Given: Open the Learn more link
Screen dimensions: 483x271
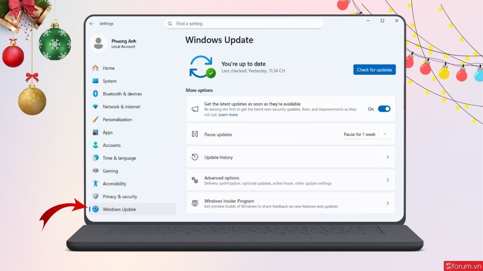Looking at the screenshot, I should [228, 114].
